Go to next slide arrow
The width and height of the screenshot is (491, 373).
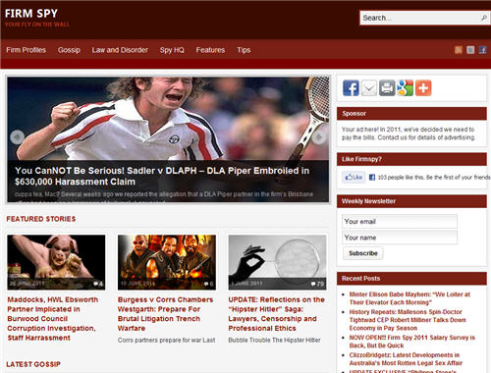319,137
